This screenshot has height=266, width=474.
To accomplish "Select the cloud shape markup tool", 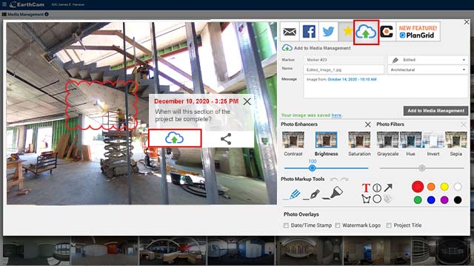I will (388, 199).
